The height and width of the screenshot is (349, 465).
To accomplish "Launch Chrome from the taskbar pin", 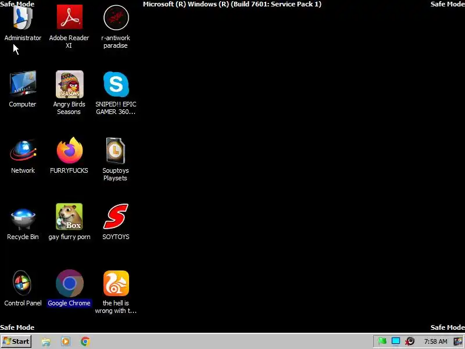I will click(85, 341).
